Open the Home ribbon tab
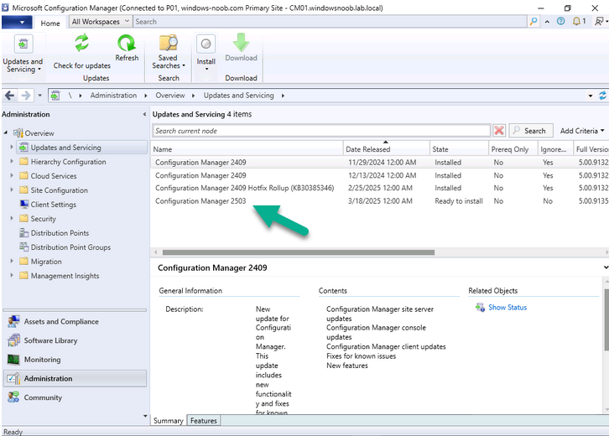Image resolution: width=609 pixels, height=436 pixels. pyautogui.click(x=50, y=23)
